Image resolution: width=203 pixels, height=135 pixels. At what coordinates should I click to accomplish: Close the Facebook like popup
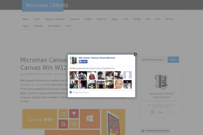[135, 54]
